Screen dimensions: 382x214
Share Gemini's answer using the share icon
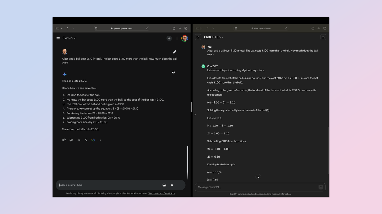[86, 140]
